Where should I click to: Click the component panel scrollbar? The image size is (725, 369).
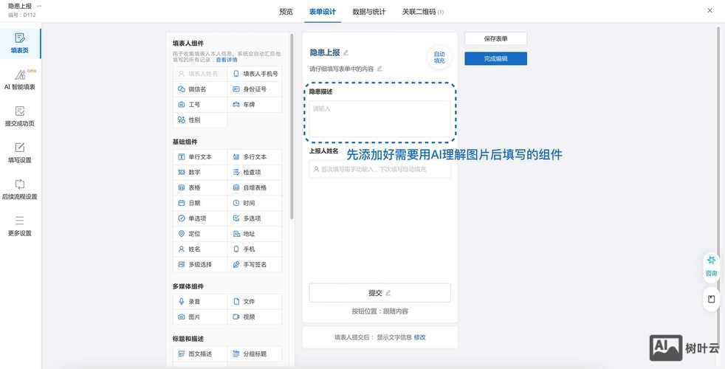292,125
